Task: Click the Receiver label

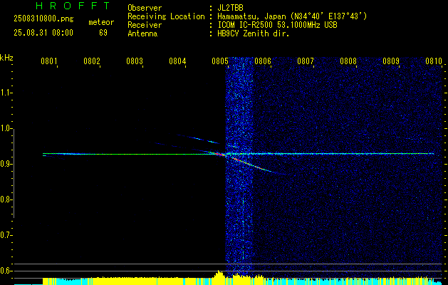Action: coord(145,25)
